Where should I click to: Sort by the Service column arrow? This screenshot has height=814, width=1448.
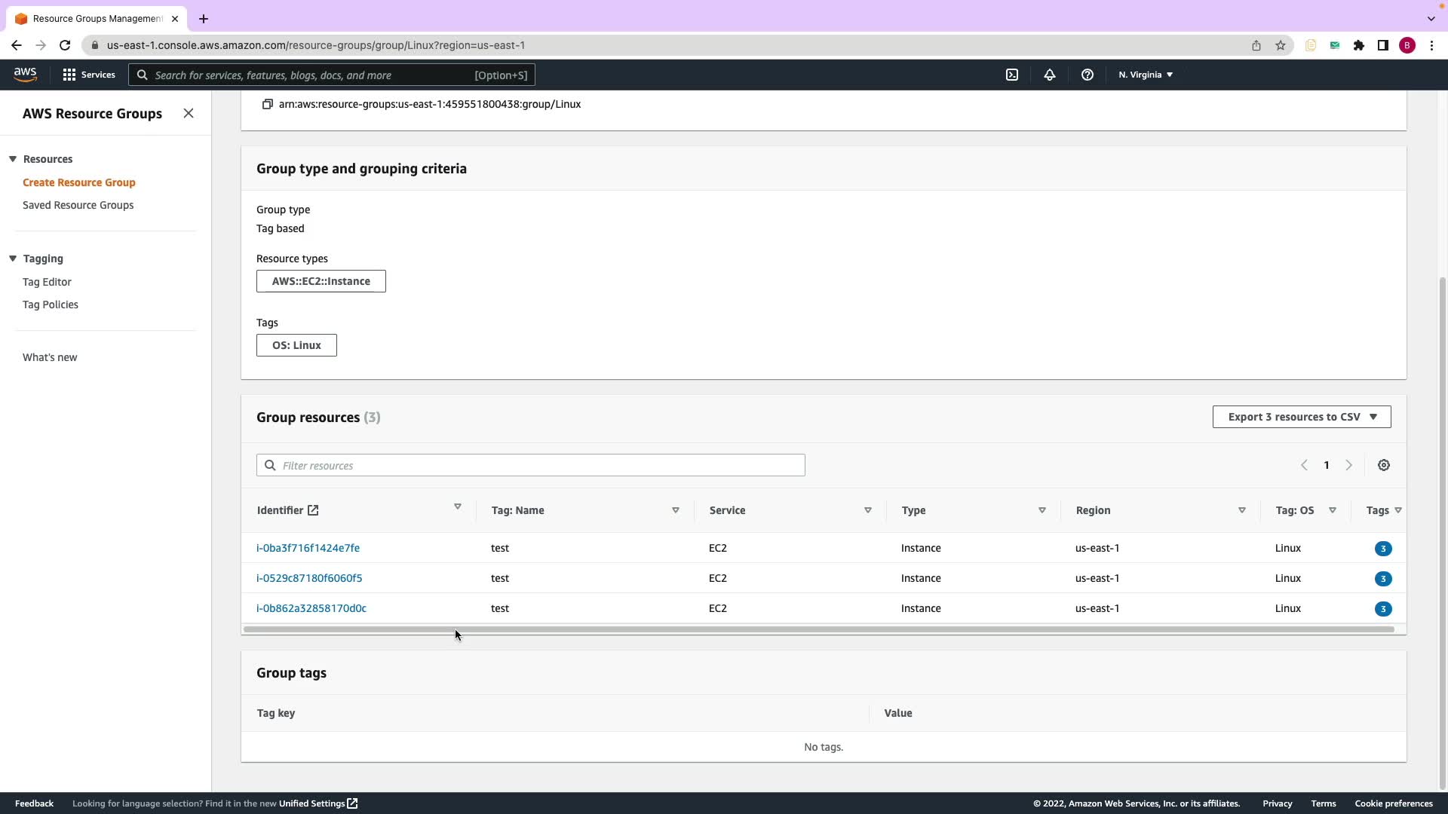867,510
